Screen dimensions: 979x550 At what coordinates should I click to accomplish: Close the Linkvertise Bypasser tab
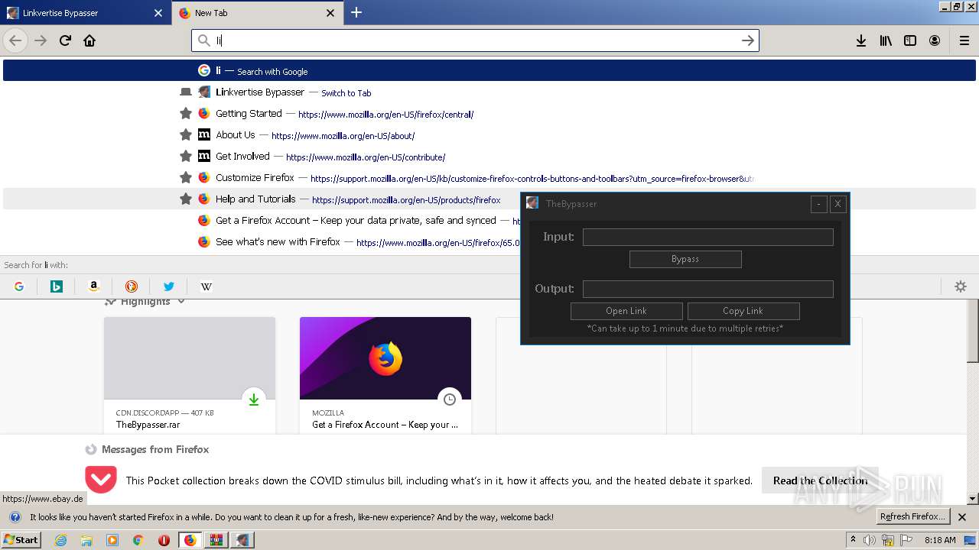click(158, 13)
